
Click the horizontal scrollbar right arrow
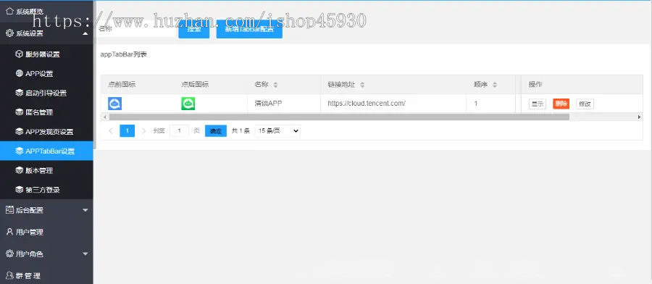pos(640,117)
